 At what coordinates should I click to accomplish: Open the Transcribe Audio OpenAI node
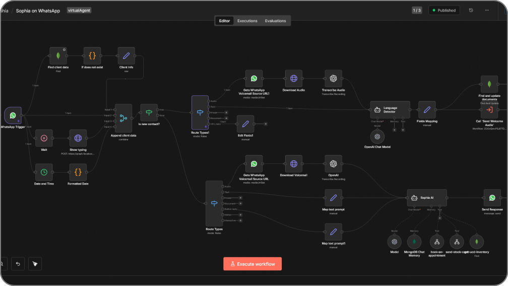[333, 79]
